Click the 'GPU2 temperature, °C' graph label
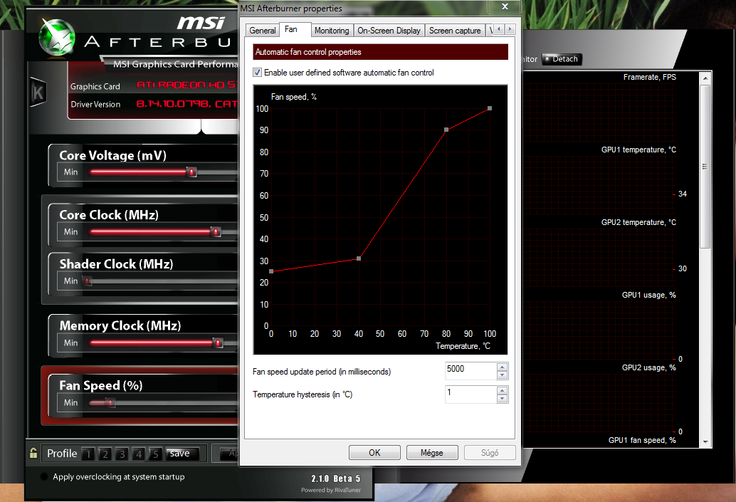Image resolution: width=736 pixels, height=502 pixels. (638, 222)
